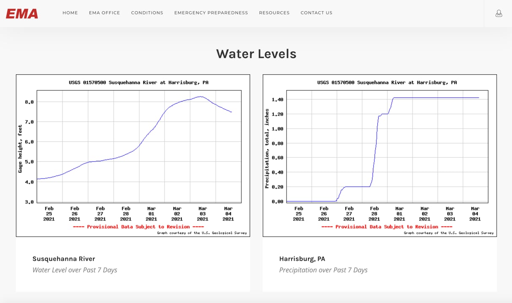Click the USGS courtesy credit on precipitation graph
This screenshot has width=512, height=303.
click(x=448, y=233)
